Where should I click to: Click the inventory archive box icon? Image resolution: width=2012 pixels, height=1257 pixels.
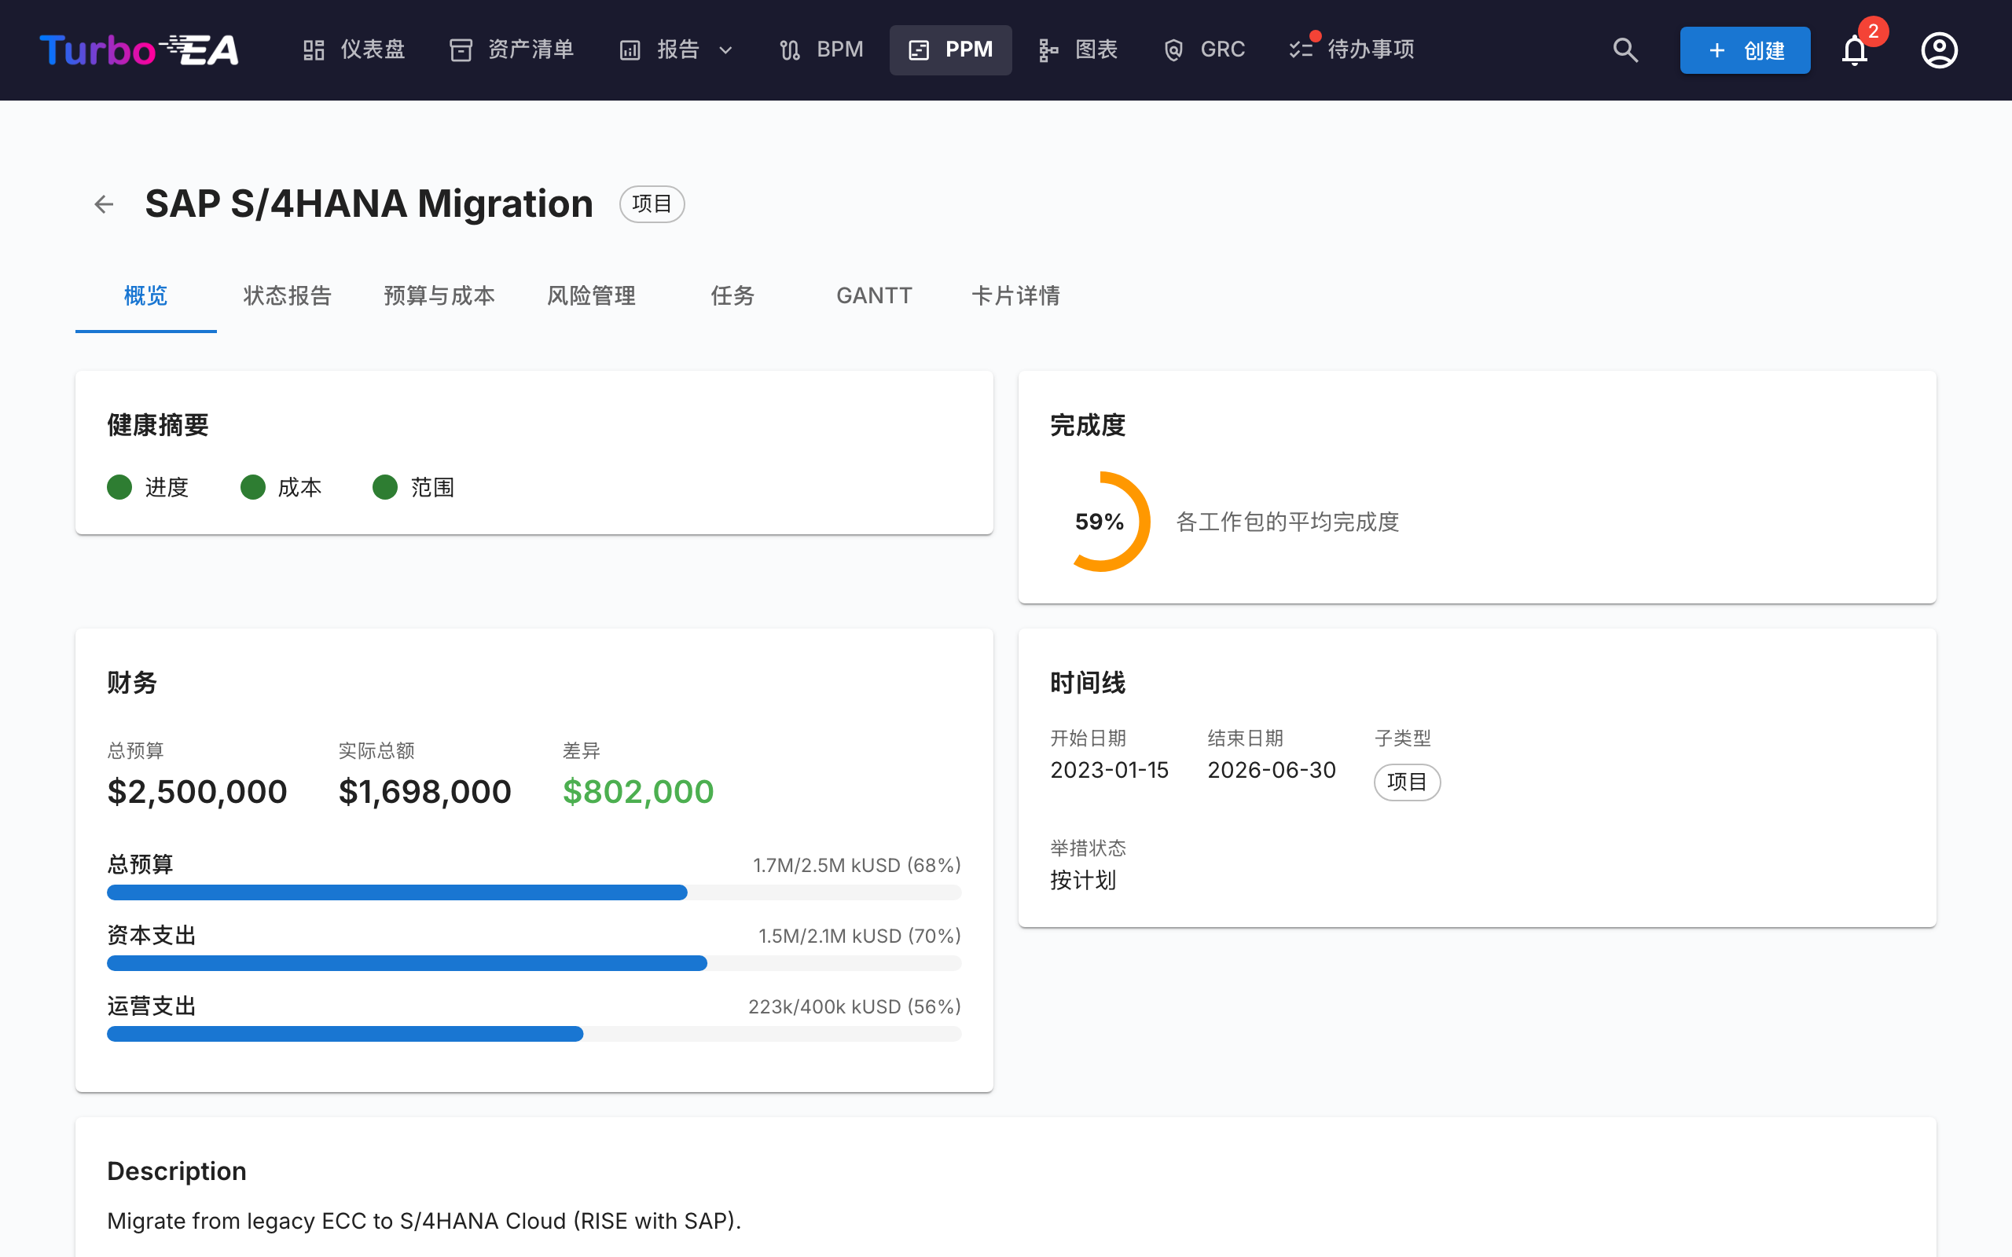click(461, 49)
